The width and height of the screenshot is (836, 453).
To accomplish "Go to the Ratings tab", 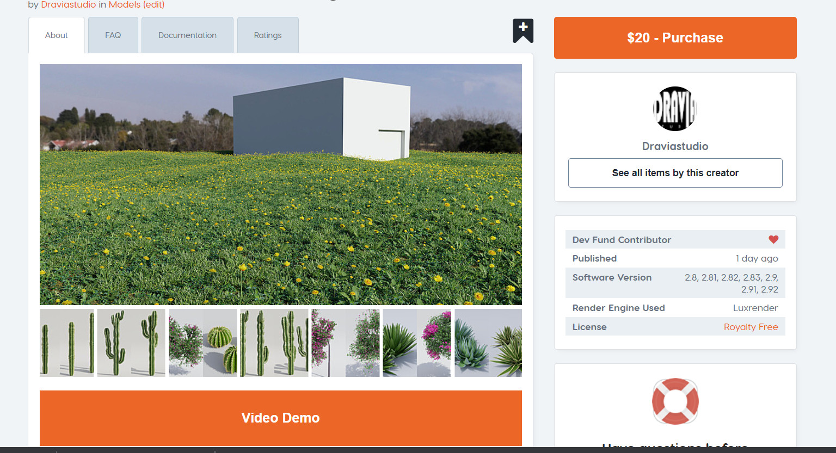I will point(268,35).
